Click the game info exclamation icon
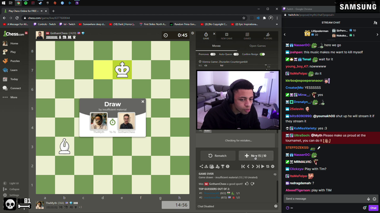380x213 pixels. [x=227, y=166]
